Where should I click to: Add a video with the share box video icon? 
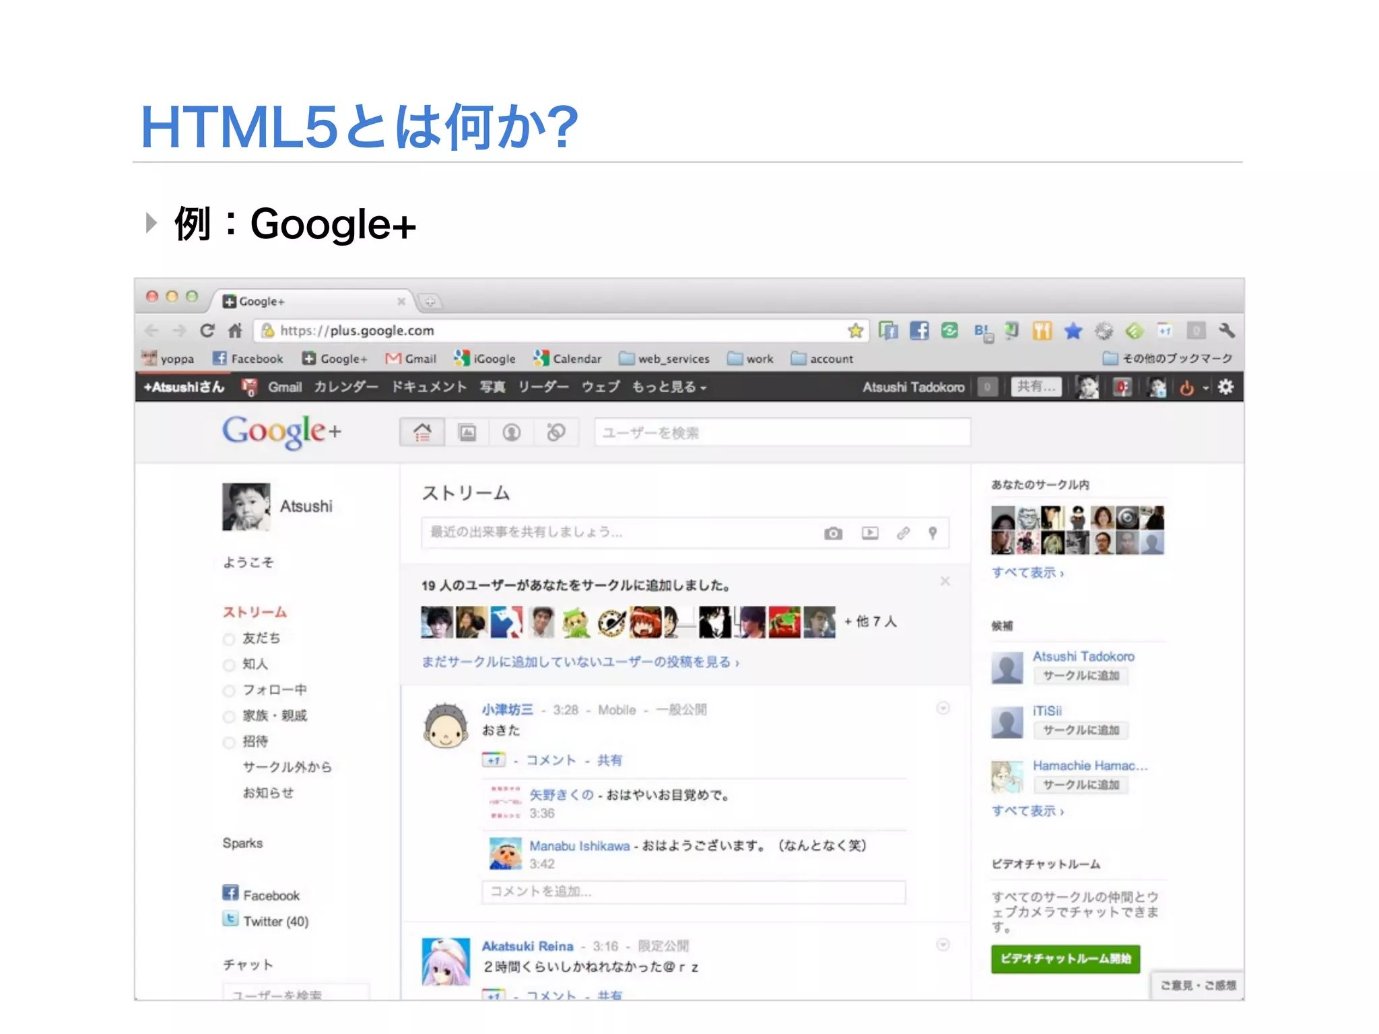coord(870,533)
